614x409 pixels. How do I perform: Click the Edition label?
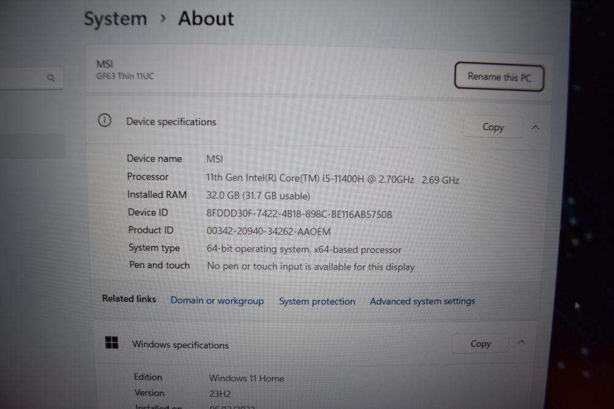pyautogui.click(x=147, y=377)
